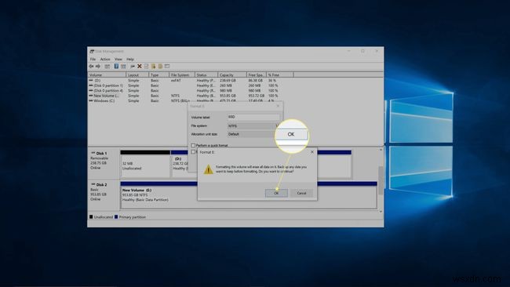Click the 980 MB capacity cell
The image size is (510, 287).
226,91
